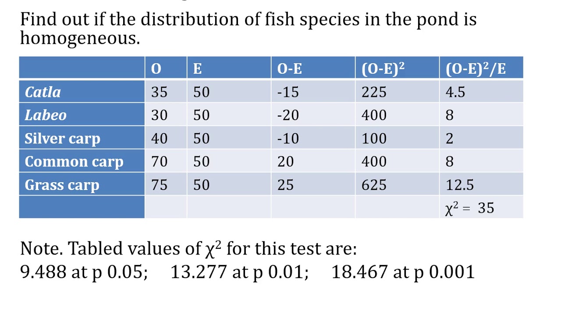
Task: Click the O column header
Action: [156, 69]
